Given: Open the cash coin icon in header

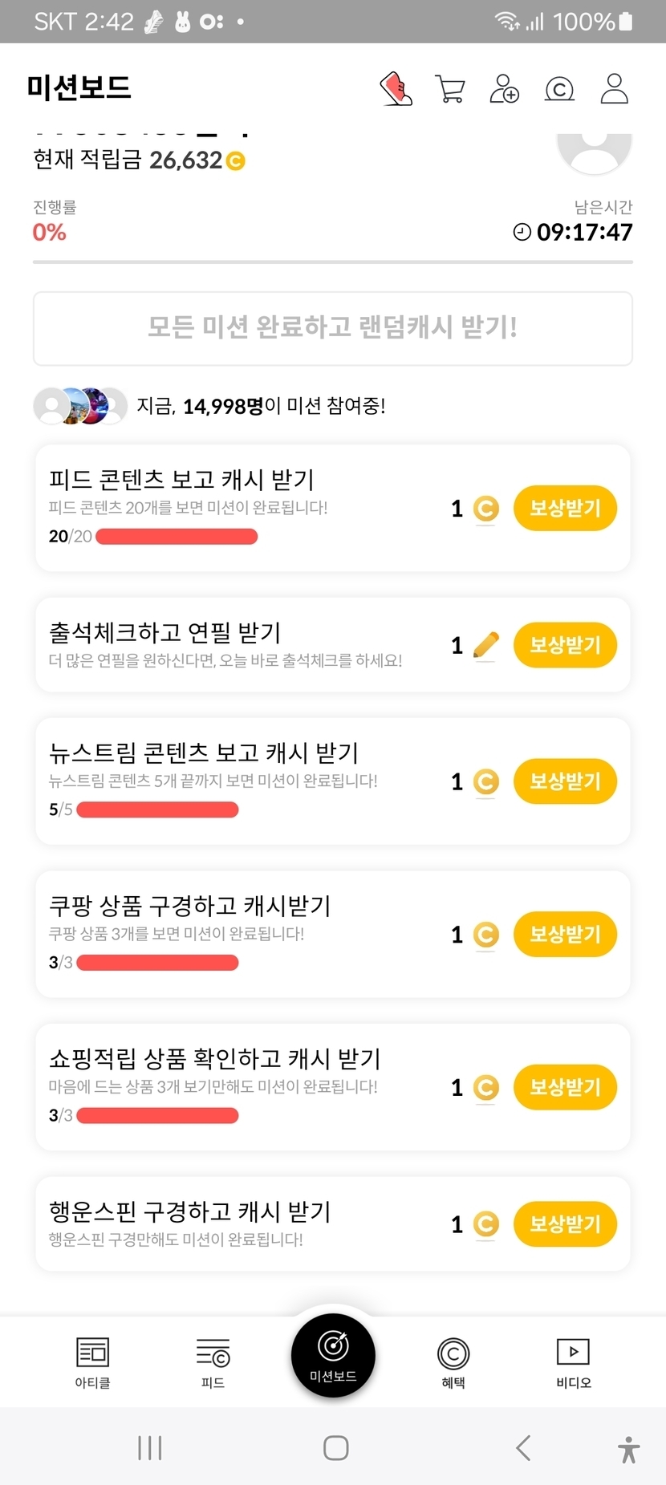Looking at the screenshot, I should point(559,89).
